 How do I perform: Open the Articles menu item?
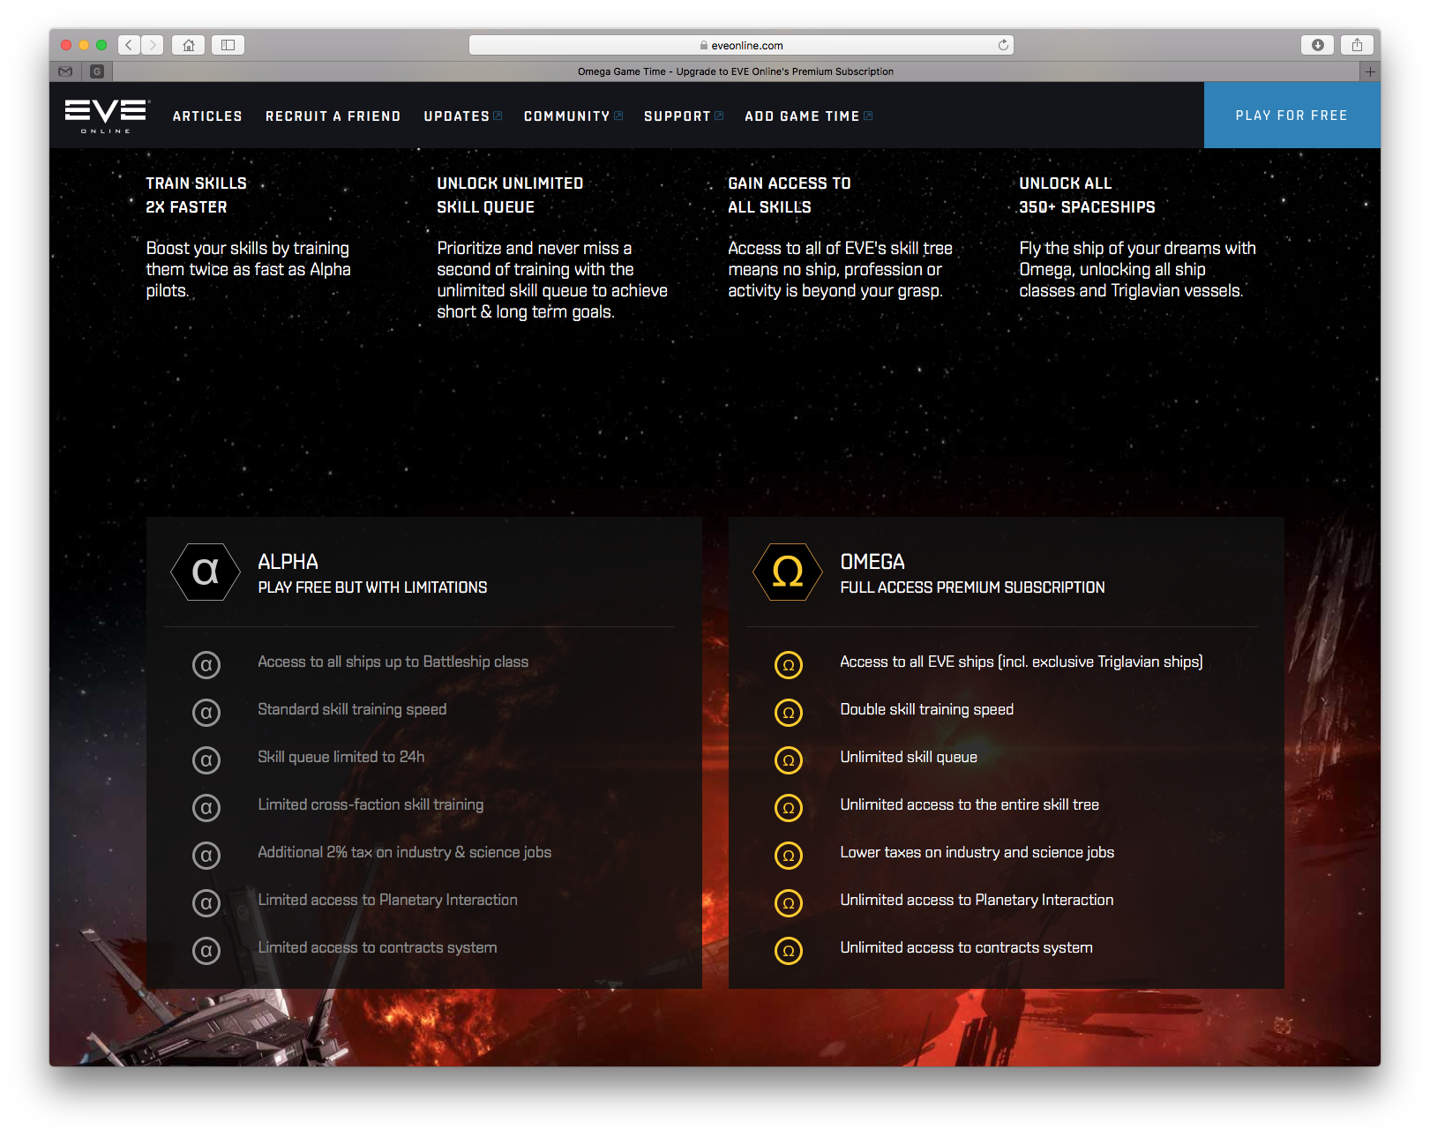(x=207, y=116)
